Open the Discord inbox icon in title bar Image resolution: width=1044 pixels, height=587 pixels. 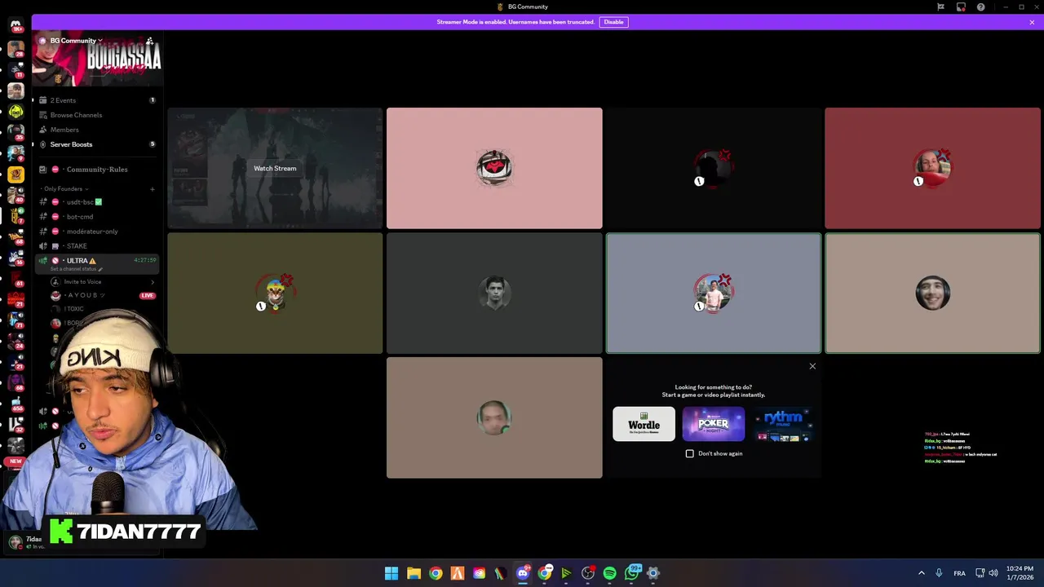[961, 7]
